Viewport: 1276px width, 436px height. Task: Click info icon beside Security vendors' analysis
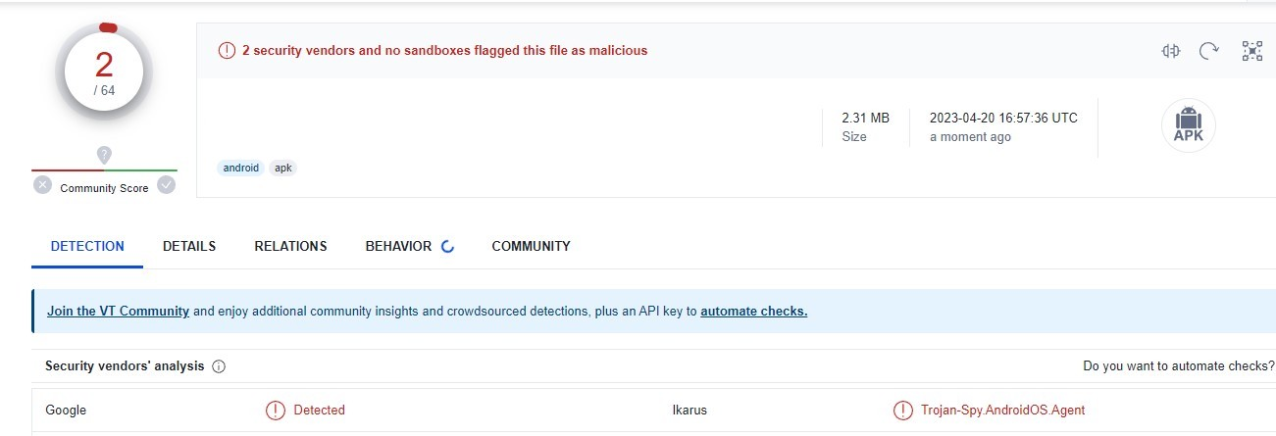pos(219,366)
